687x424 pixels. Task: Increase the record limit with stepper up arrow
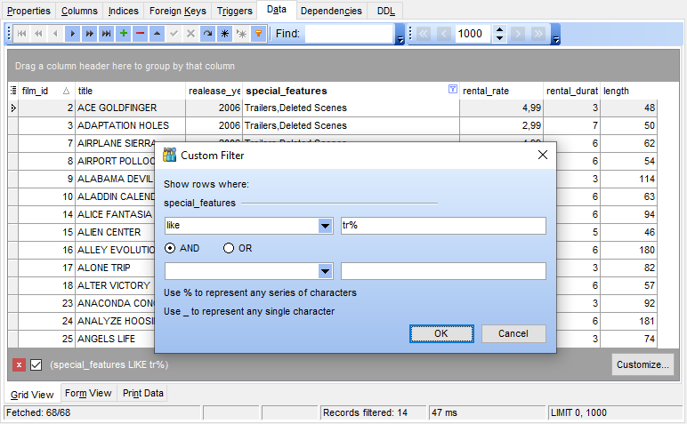pyautogui.click(x=499, y=29)
